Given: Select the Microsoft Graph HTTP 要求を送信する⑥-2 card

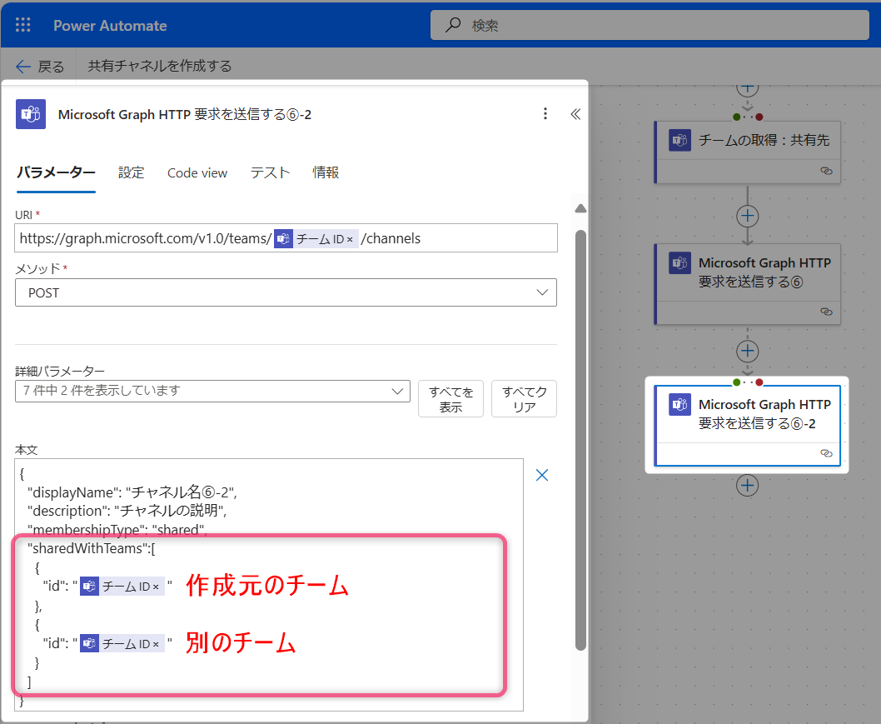Looking at the screenshot, I should pyautogui.click(x=747, y=426).
